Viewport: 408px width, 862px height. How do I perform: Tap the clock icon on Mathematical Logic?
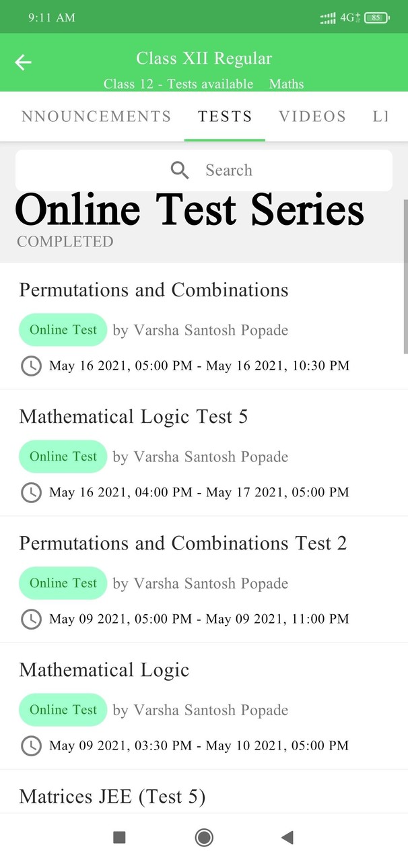31,745
